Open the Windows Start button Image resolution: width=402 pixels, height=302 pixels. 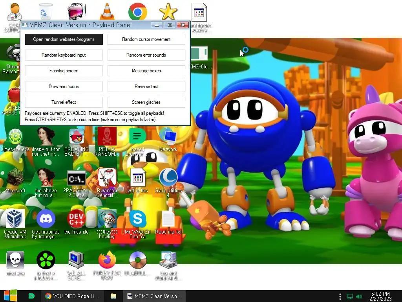(x=11, y=296)
